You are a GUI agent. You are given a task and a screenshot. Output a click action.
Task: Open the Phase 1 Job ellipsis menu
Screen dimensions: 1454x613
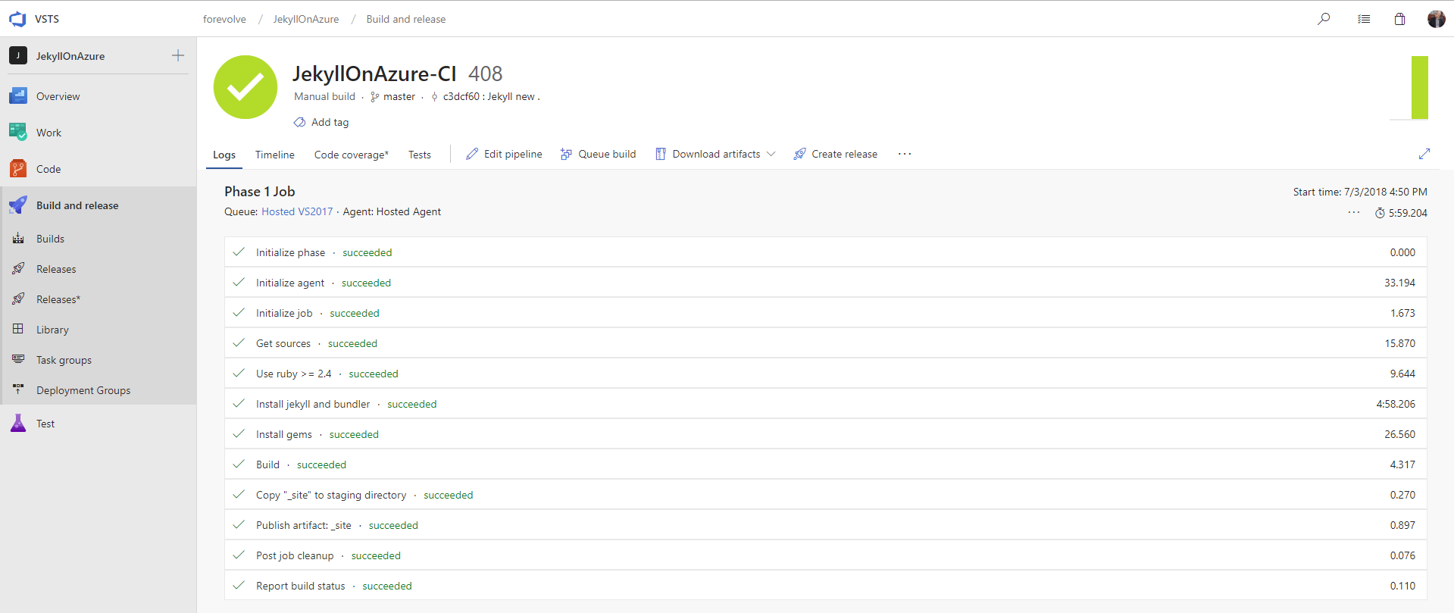click(1354, 212)
